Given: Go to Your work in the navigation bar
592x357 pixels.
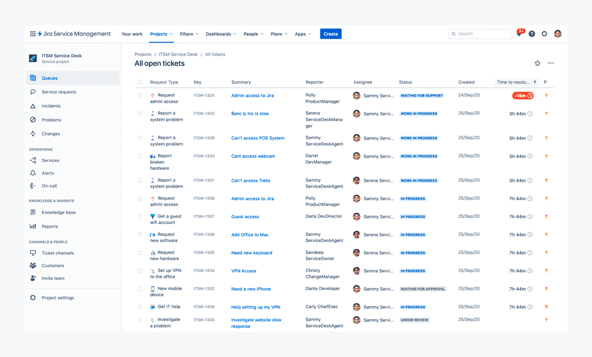Looking at the screenshot, I should point(132,34).
